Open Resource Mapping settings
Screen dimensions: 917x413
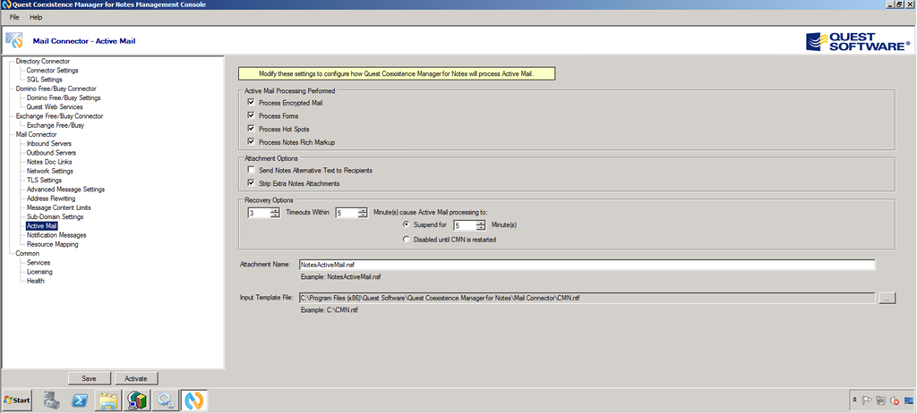click(x=52, y=244)
